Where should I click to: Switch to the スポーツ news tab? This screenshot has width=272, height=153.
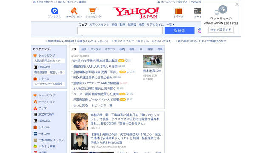coord(110,49)
